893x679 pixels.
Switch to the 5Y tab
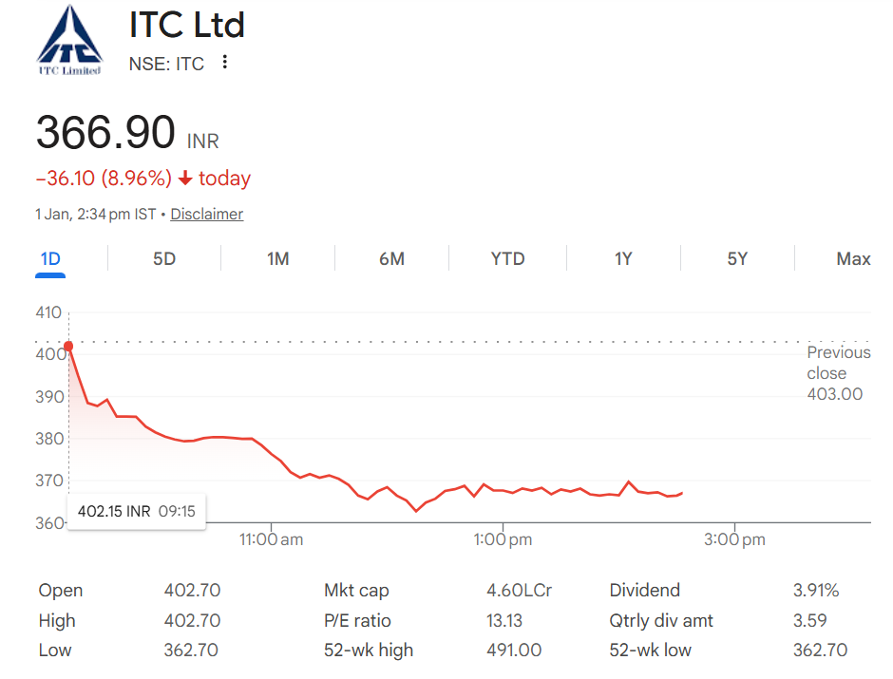tap(737, 259)
